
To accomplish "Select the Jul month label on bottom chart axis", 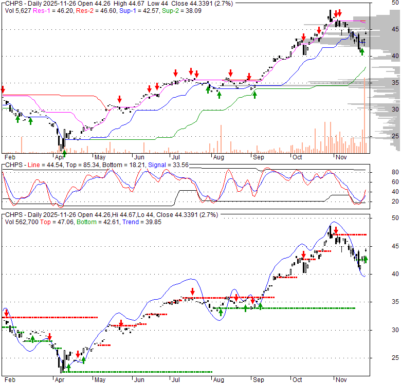I will point(175,379).
